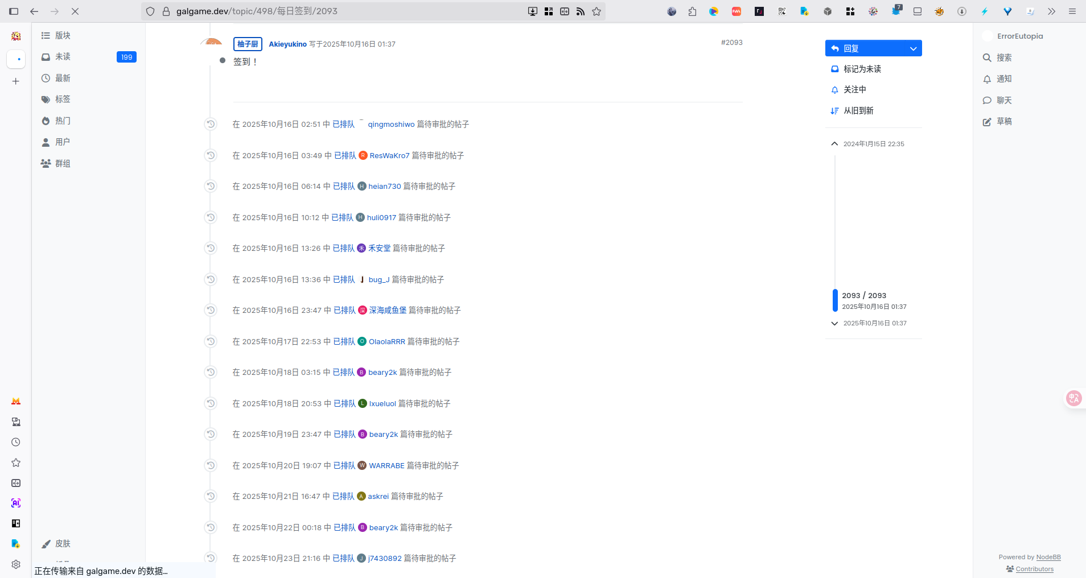Open browser hamburger application menu

(x=1072, y=11)
